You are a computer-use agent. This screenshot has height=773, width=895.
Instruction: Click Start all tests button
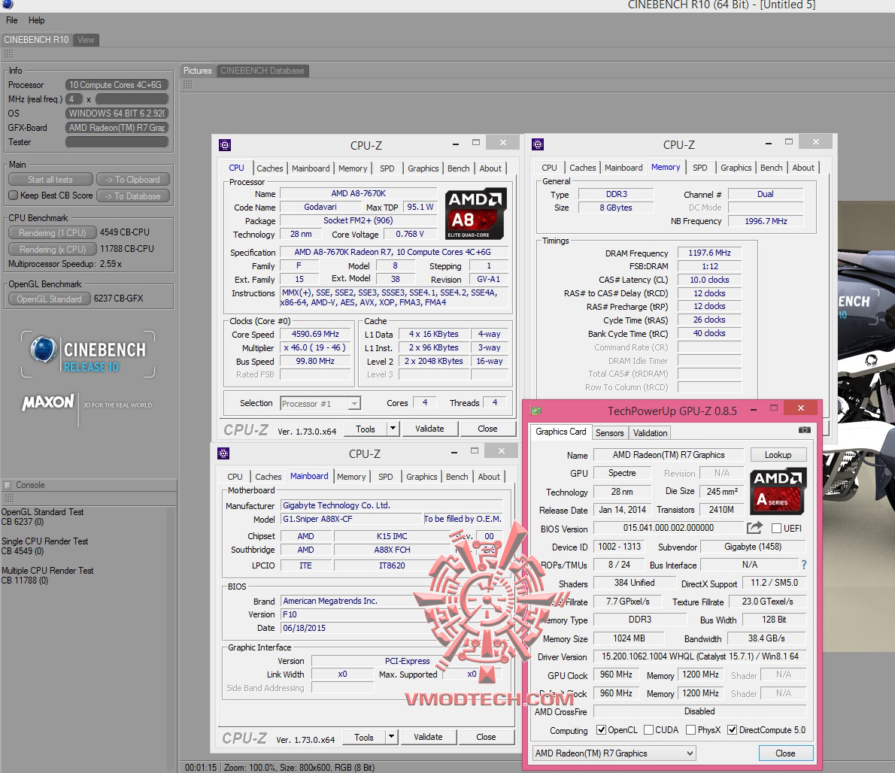[50, 180]
